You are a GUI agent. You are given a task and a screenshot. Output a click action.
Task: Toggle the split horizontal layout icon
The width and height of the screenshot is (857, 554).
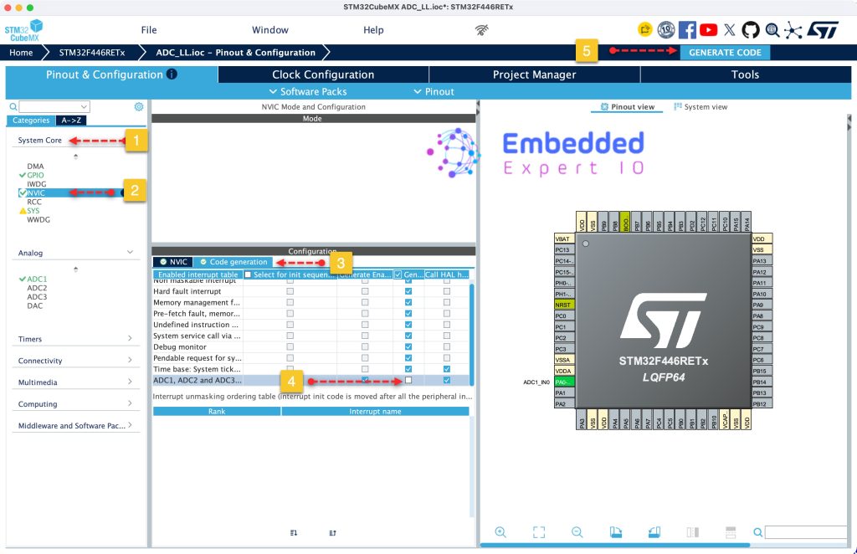[x=731, y=532]
